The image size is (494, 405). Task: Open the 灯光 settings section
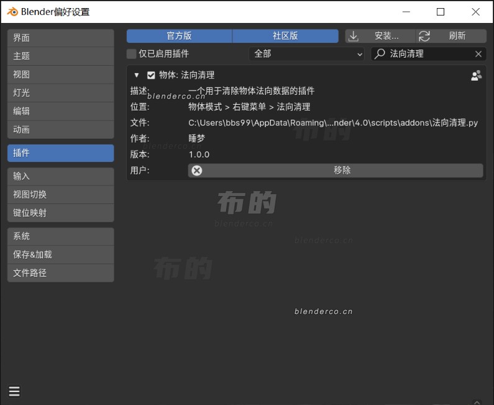60,93
